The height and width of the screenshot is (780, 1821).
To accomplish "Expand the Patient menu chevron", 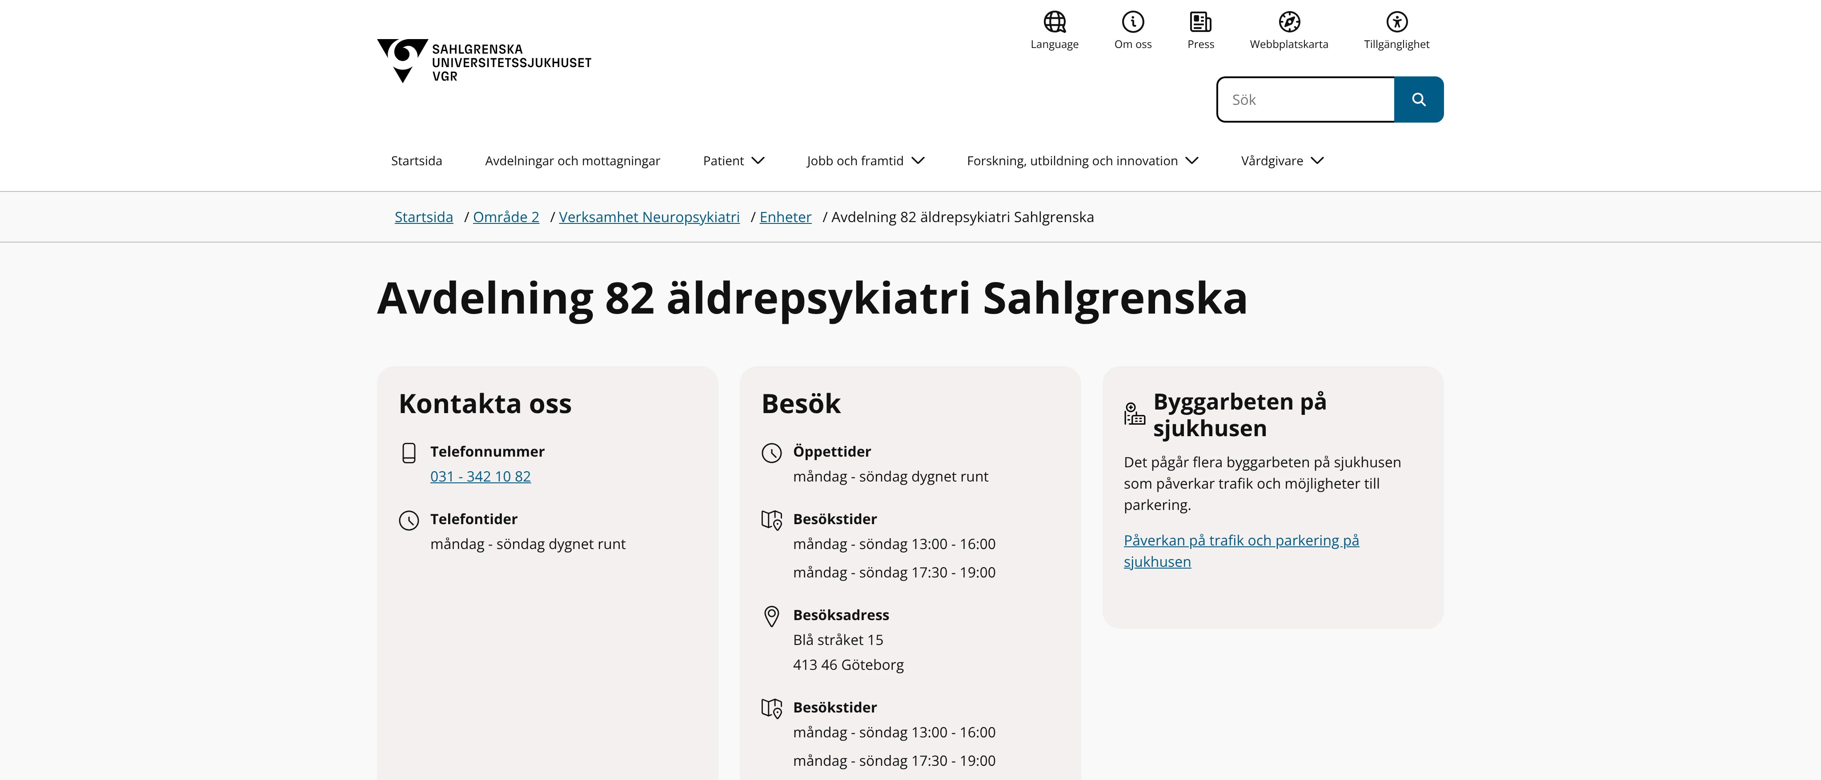I will tap(758, 160).
